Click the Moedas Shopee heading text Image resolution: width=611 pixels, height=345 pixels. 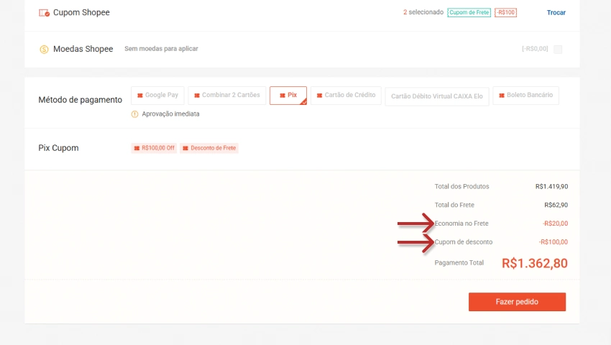coord(83,49)
